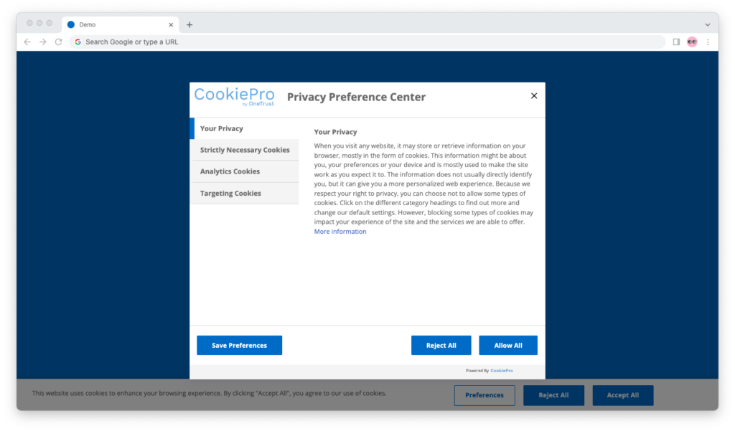Click Allow All button
The image size is (735, 431).
508,345
